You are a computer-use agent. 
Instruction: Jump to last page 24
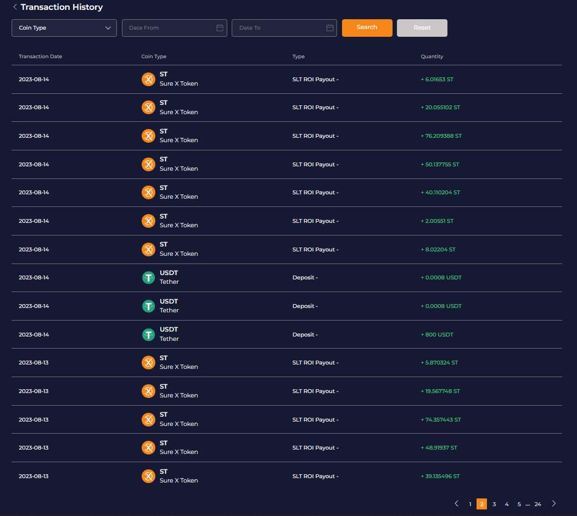tap(537, 504)
